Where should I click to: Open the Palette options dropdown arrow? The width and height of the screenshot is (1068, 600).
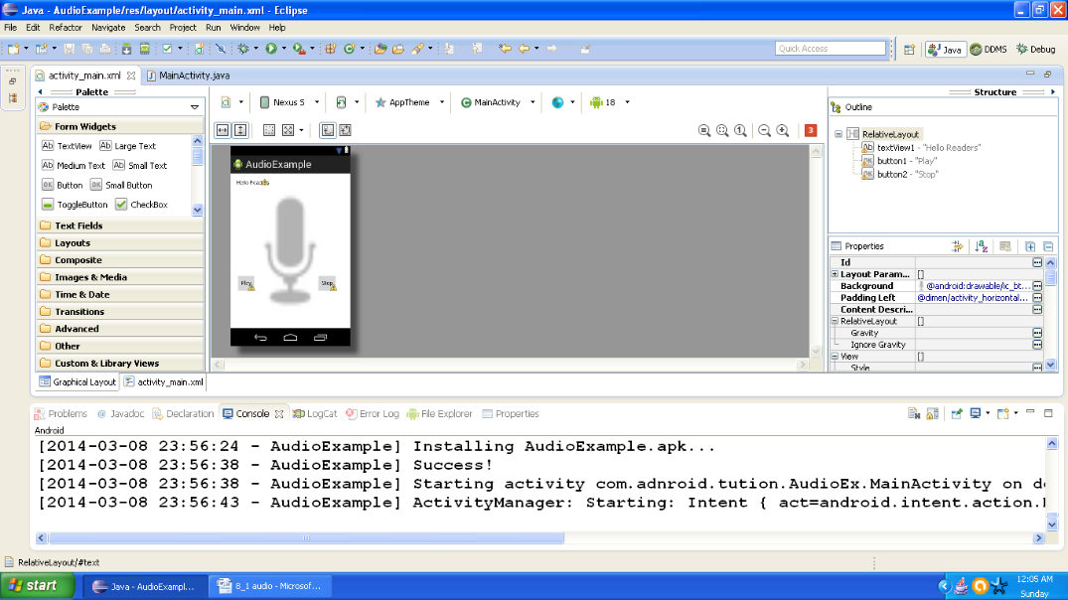coord(195,107)
